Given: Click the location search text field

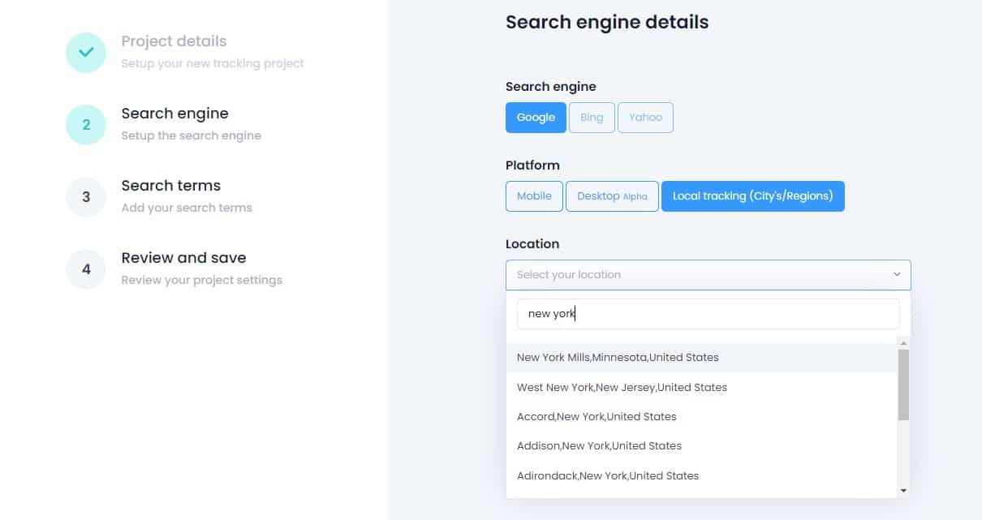Looking at the screenshot, I should [x=708, y=313].
